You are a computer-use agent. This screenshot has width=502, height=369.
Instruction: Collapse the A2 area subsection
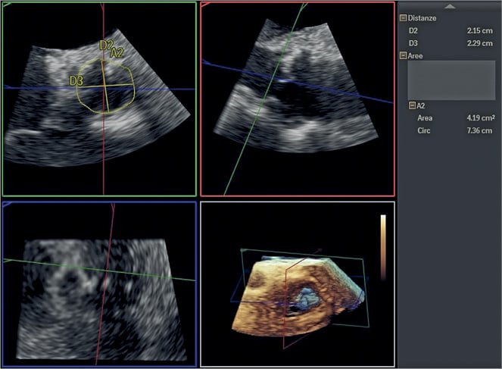click(411, 106)
